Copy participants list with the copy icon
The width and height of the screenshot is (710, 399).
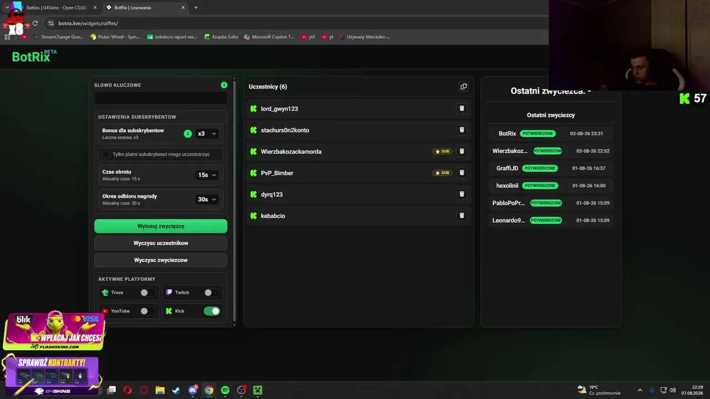[x=464, y=86]
